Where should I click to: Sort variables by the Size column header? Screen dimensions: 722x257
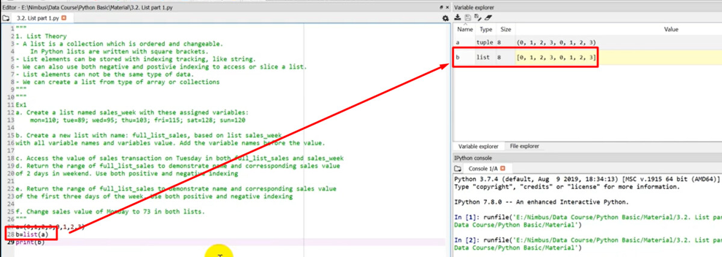pos(505,29)
